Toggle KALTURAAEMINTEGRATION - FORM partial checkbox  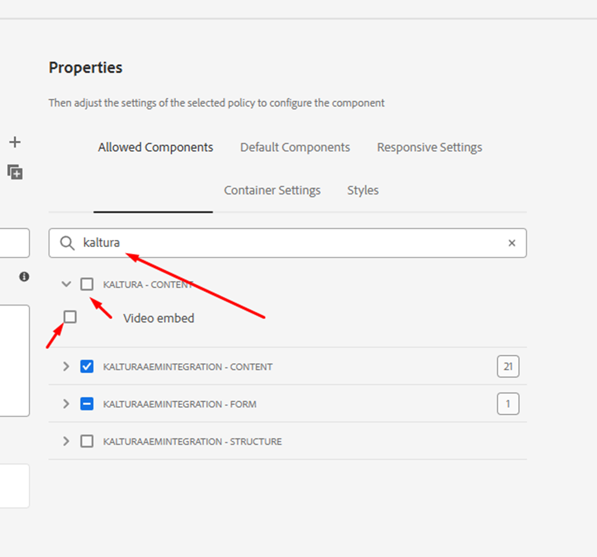click(x=87, y=404)
